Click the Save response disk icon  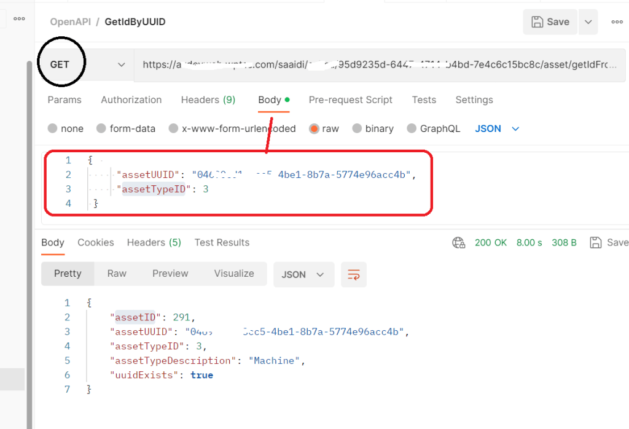click(x=595, y=242)
